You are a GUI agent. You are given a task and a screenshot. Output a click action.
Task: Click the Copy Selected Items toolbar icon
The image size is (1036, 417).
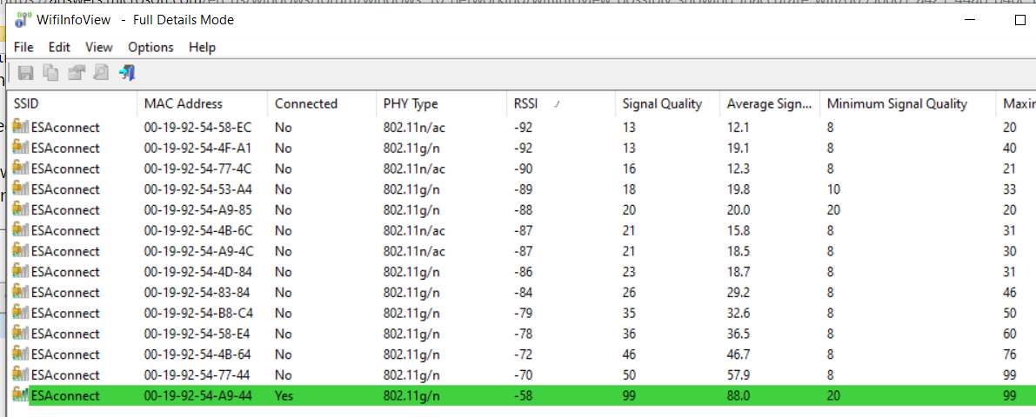click(x=50, y=73)
